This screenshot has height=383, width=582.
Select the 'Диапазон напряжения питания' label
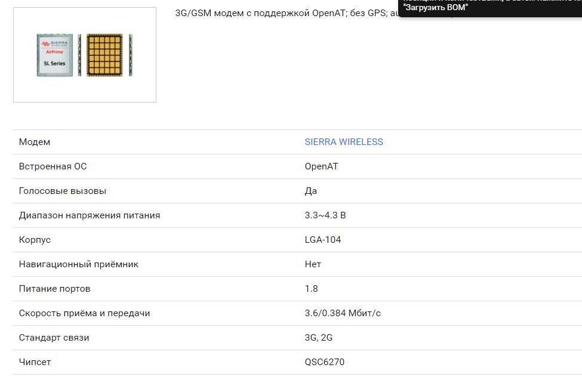coord(90,215)
